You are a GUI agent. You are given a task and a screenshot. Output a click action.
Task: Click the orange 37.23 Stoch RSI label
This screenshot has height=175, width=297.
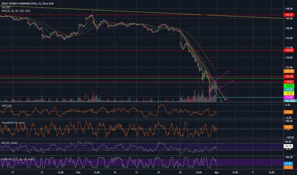[288, 167]
